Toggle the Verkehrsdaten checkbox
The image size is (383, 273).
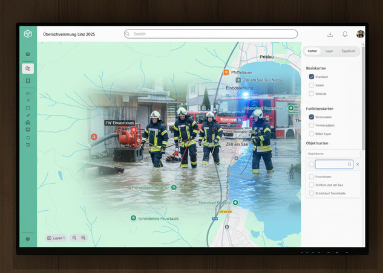(x=312, y=125)
